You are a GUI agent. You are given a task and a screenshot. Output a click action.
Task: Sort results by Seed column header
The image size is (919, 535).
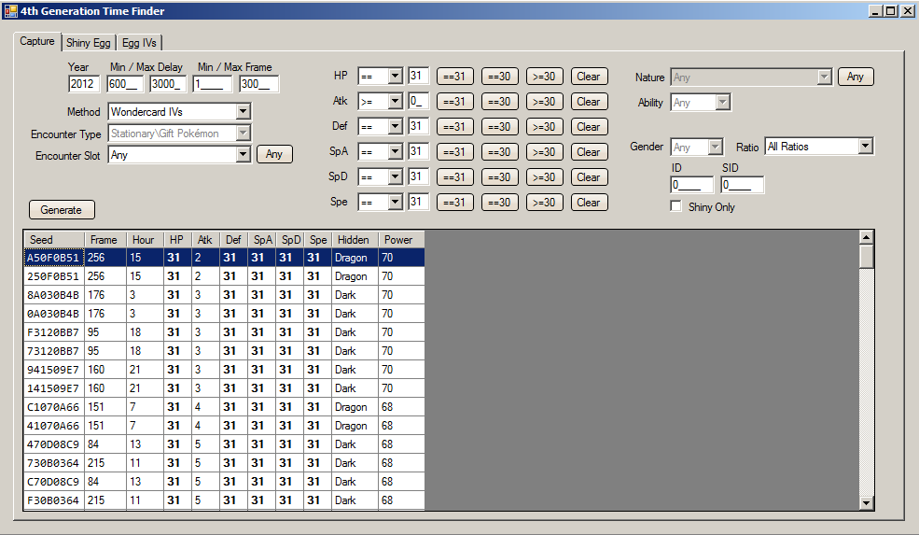pyautogui.click(x=54, y=239)
